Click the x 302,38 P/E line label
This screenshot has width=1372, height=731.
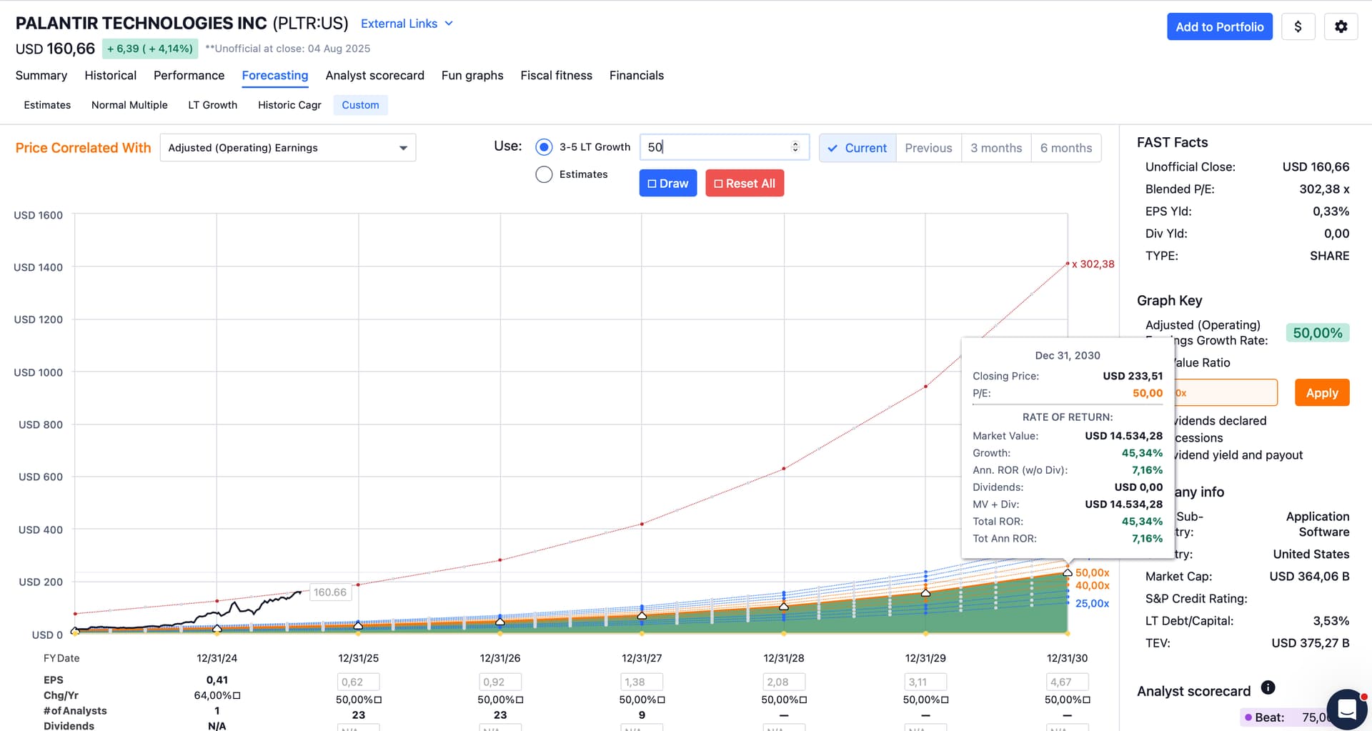pos(1093,264)
